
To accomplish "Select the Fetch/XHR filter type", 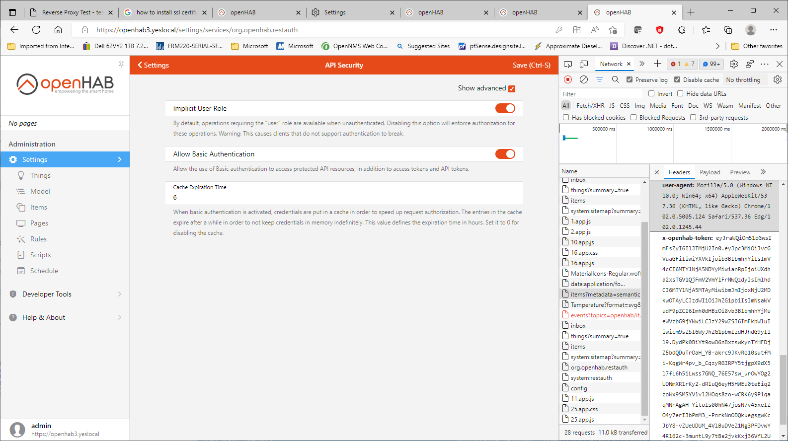I will [x=590, y=106].
